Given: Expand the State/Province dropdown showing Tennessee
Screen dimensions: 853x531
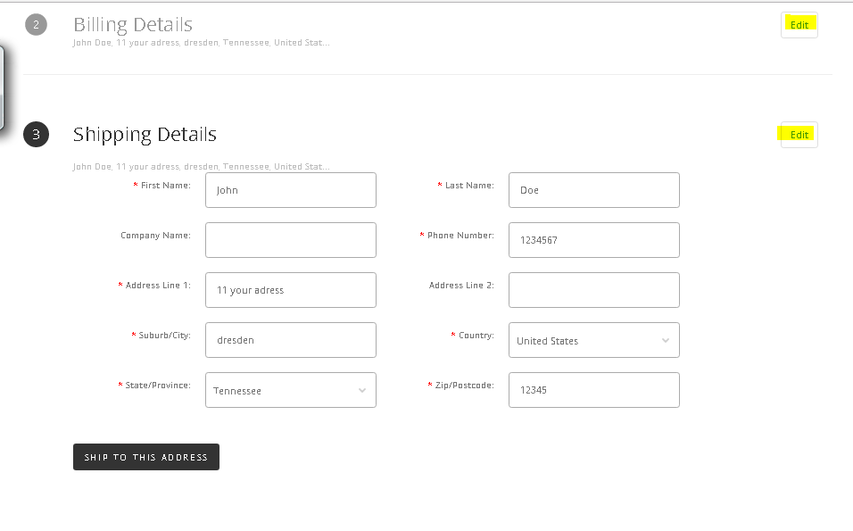Looking at the screenshot, I should (290, 390).
